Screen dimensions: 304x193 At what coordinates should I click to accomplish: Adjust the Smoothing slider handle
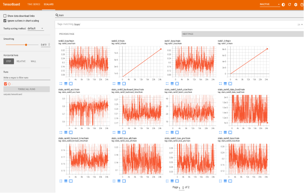(x=26, y=45)
